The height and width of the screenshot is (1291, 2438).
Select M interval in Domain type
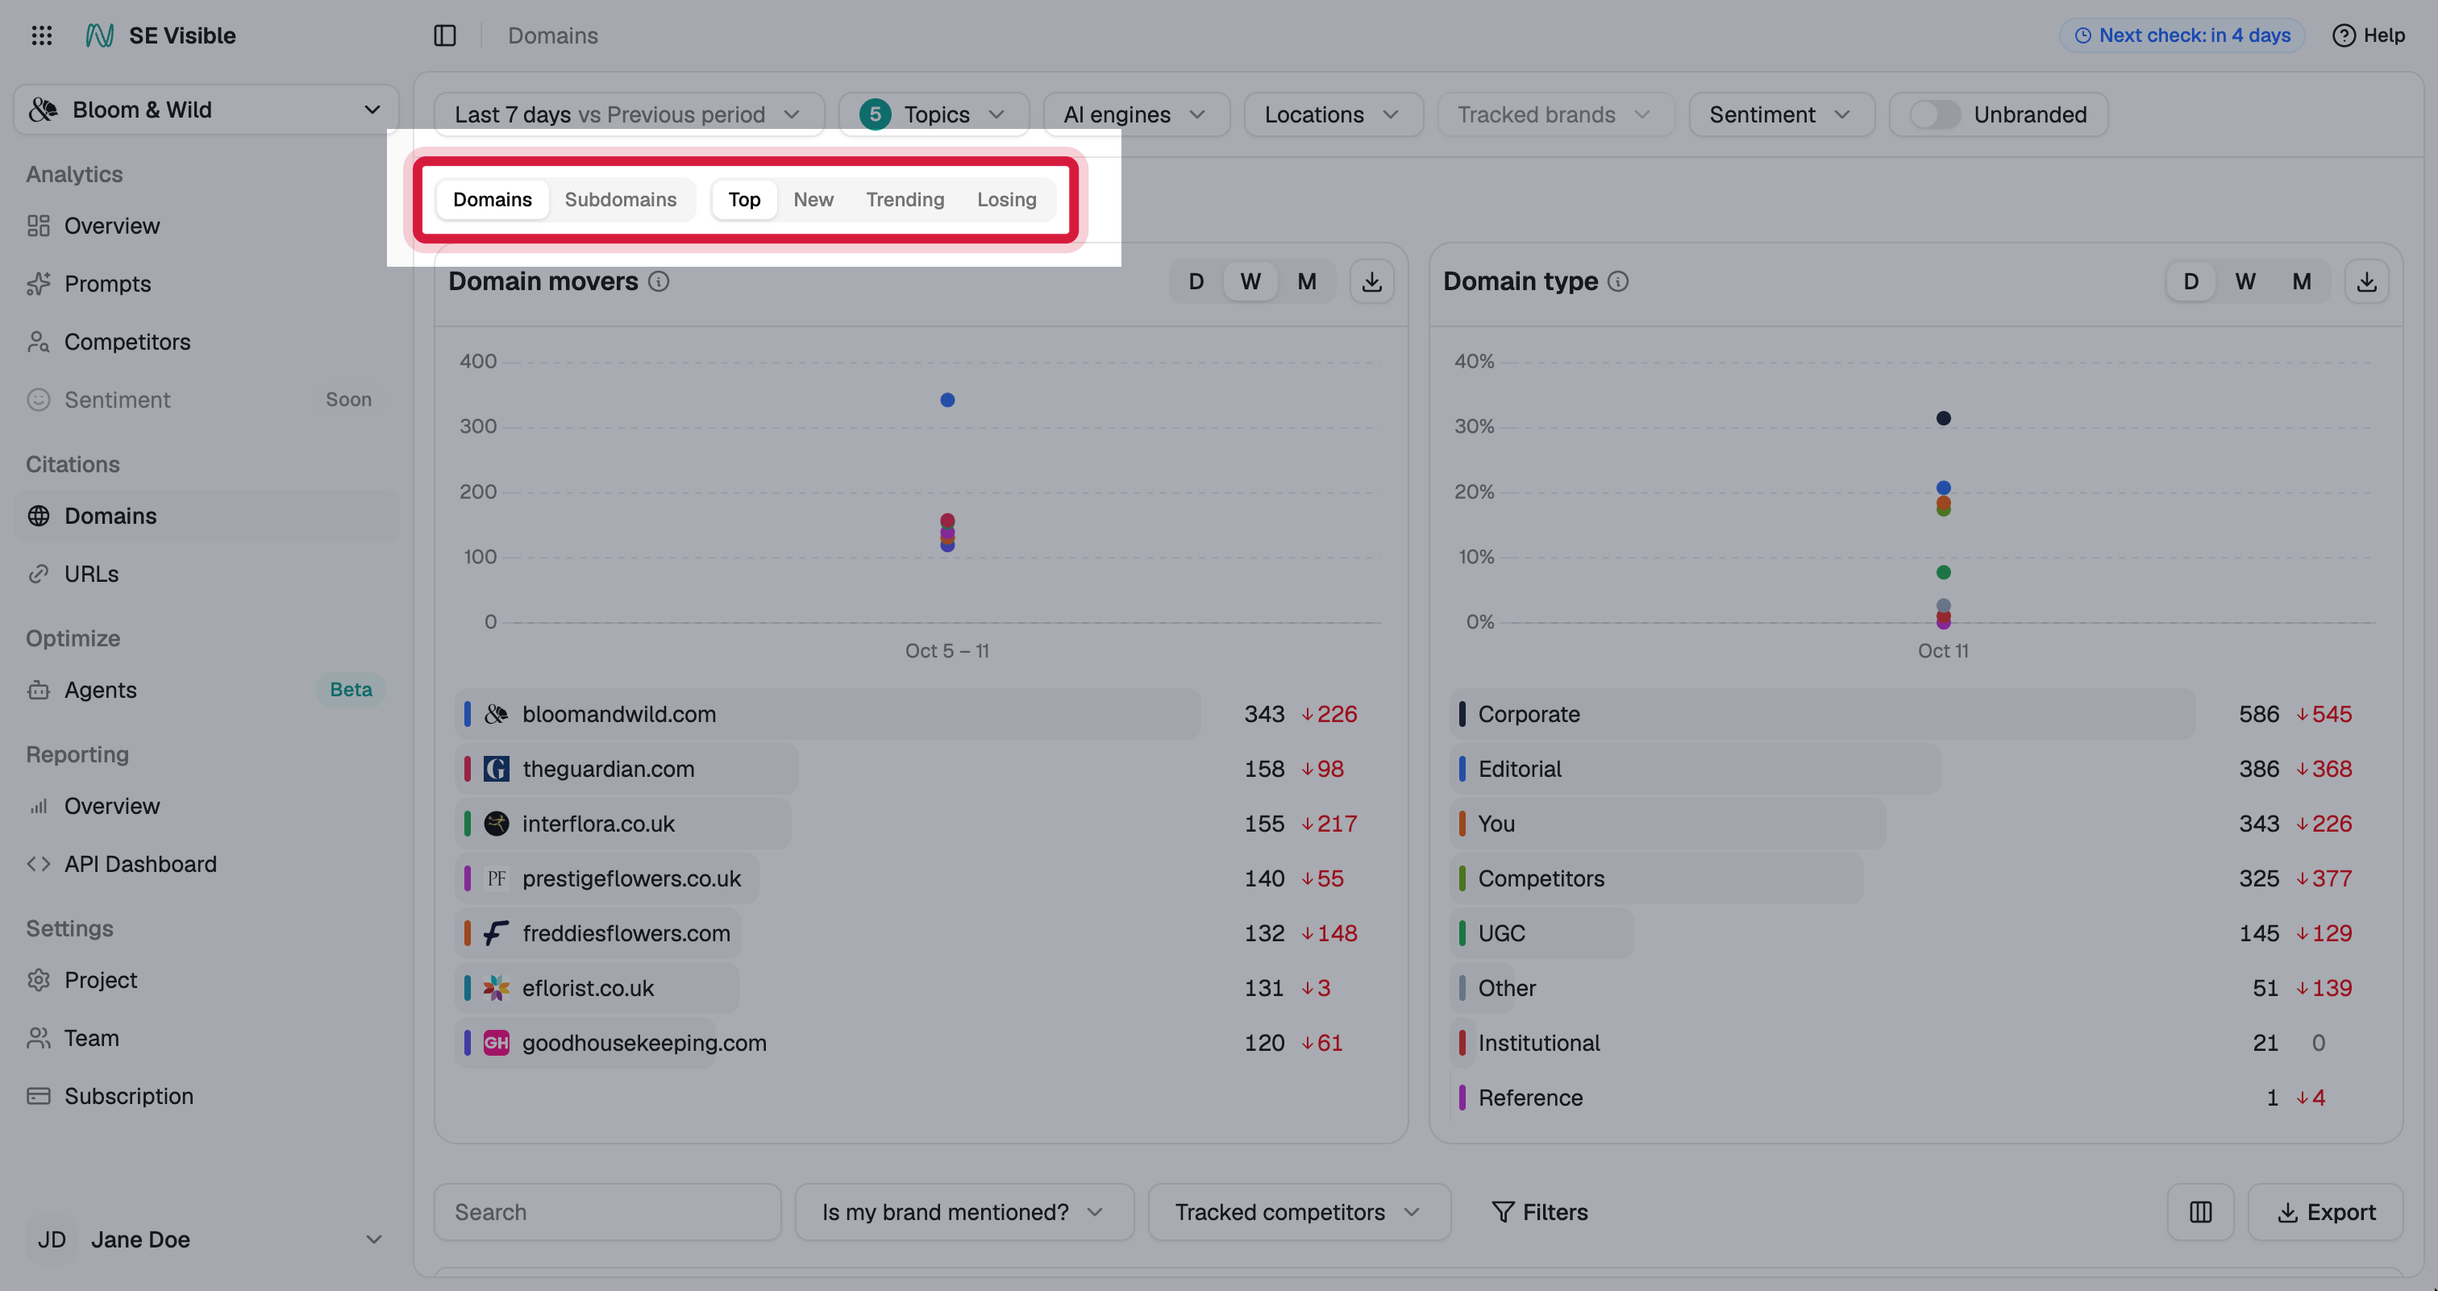tap(2302, 282)
